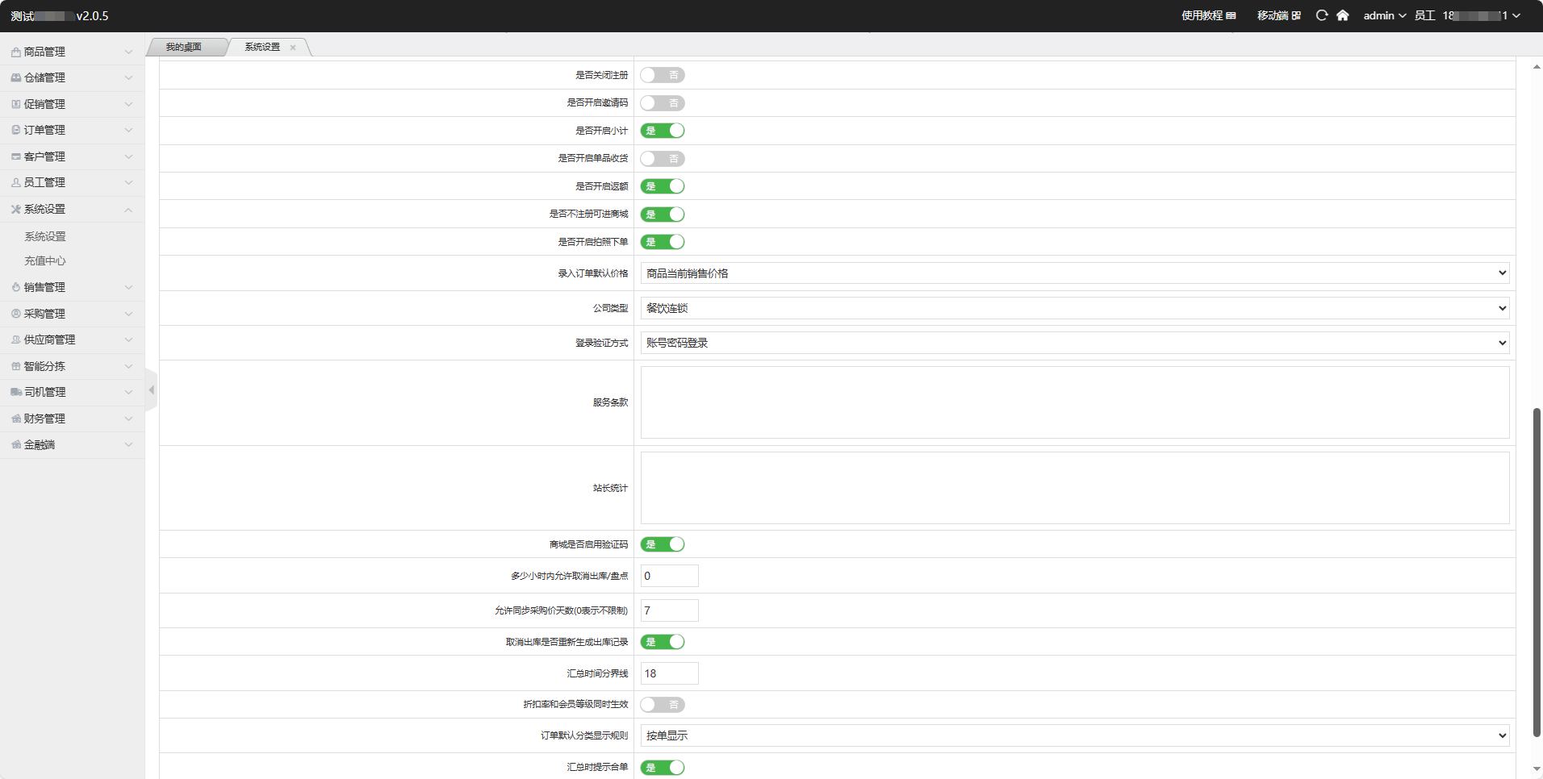Viewport: 1543px width, 779px height.
Task: Close the 系统设置 tab
Action: coord(293,48)
